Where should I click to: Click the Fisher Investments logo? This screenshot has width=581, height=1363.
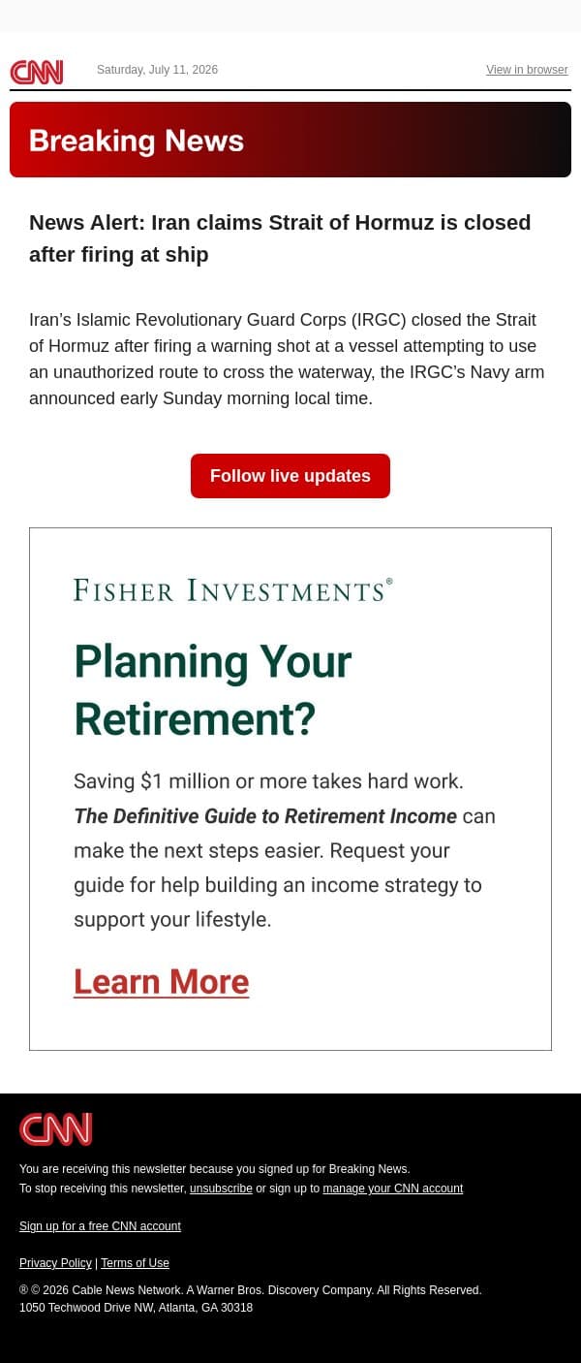[233, 589]
